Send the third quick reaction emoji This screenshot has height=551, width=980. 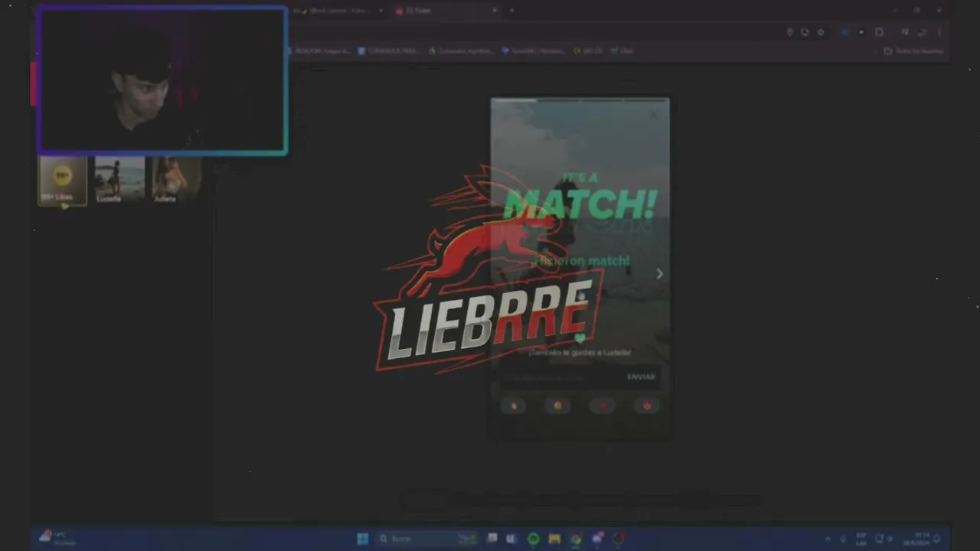click(x=603, y=406)
